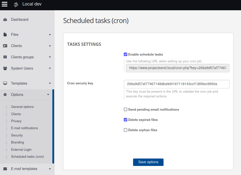
Task: Click the Save options button
Action: click(x=148, y=162)
